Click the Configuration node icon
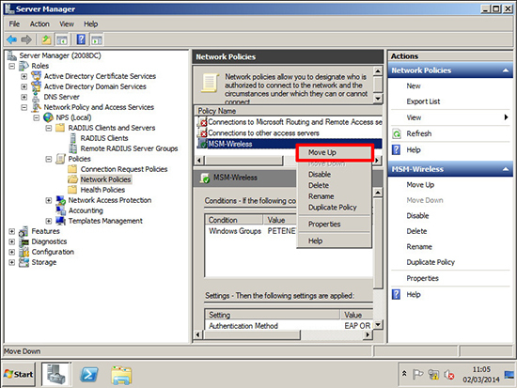 pos(23,252)
